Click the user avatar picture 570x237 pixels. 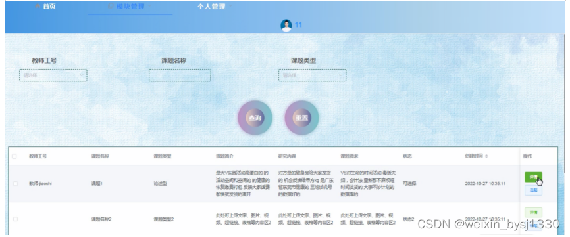(286, 25)
